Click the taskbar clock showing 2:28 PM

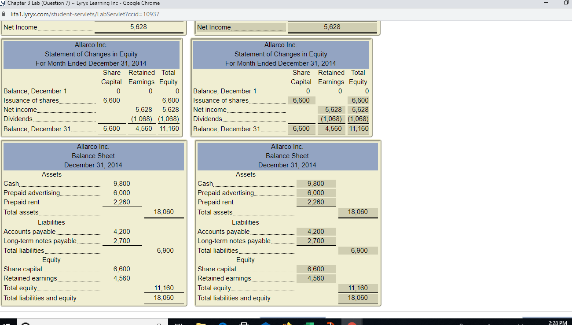pyautogui.click(x=557, y=322)
